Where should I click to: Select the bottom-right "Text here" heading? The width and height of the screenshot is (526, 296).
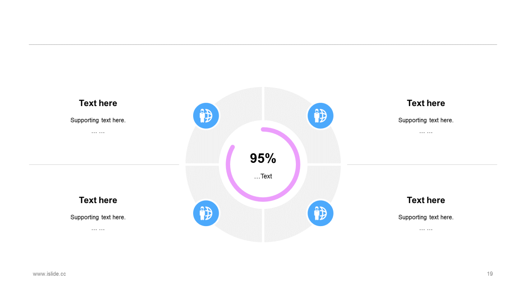pyautogui.click(x=426, y=200)
